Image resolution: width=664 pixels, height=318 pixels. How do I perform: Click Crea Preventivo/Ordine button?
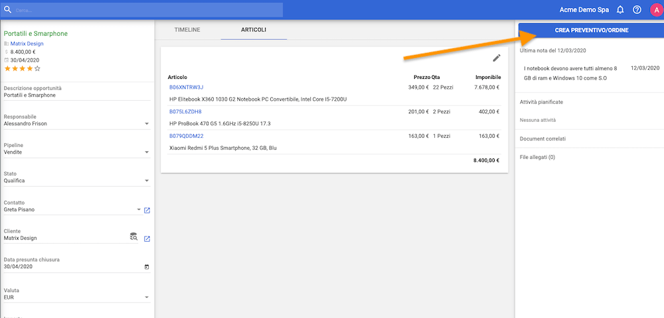(x=591, y=30)
